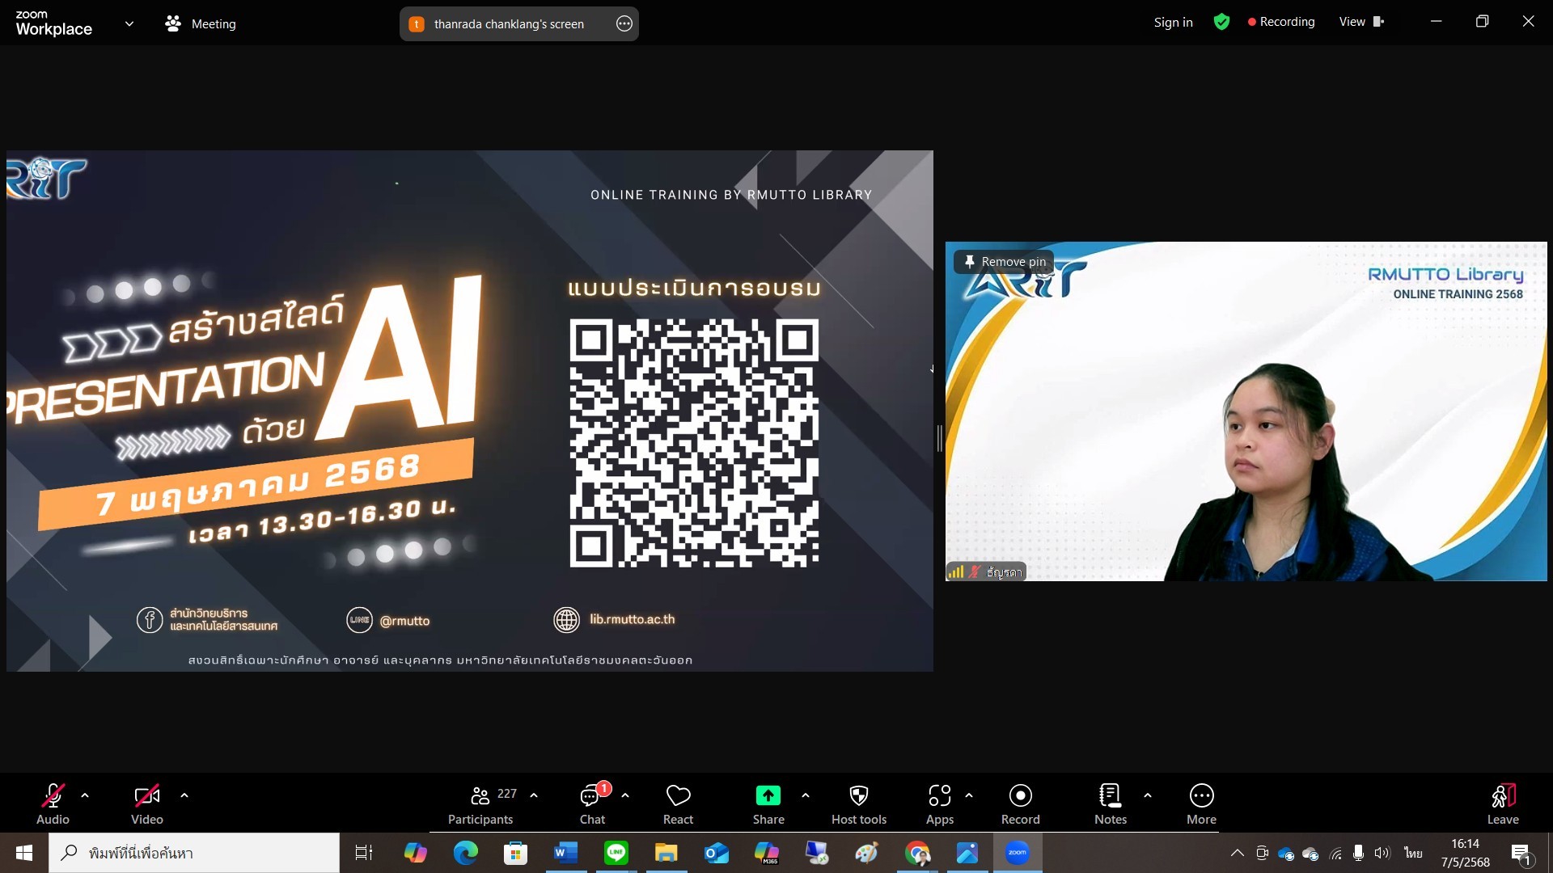
Task: Click the Recording indicator
Action: pos(1281,23)
